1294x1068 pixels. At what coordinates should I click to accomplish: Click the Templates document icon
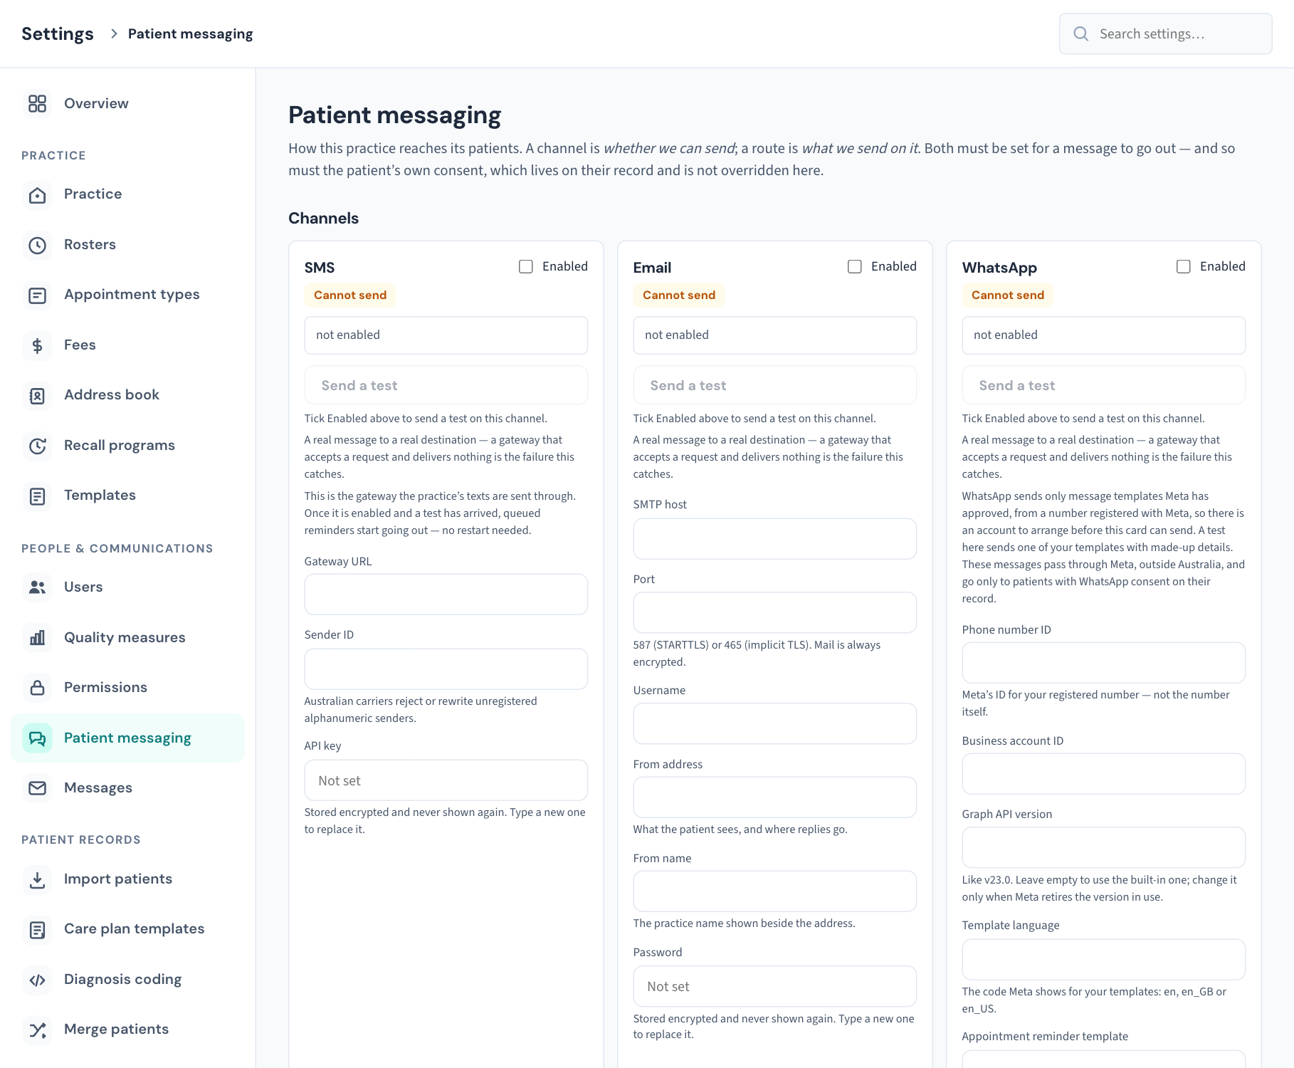coord(37,496)
